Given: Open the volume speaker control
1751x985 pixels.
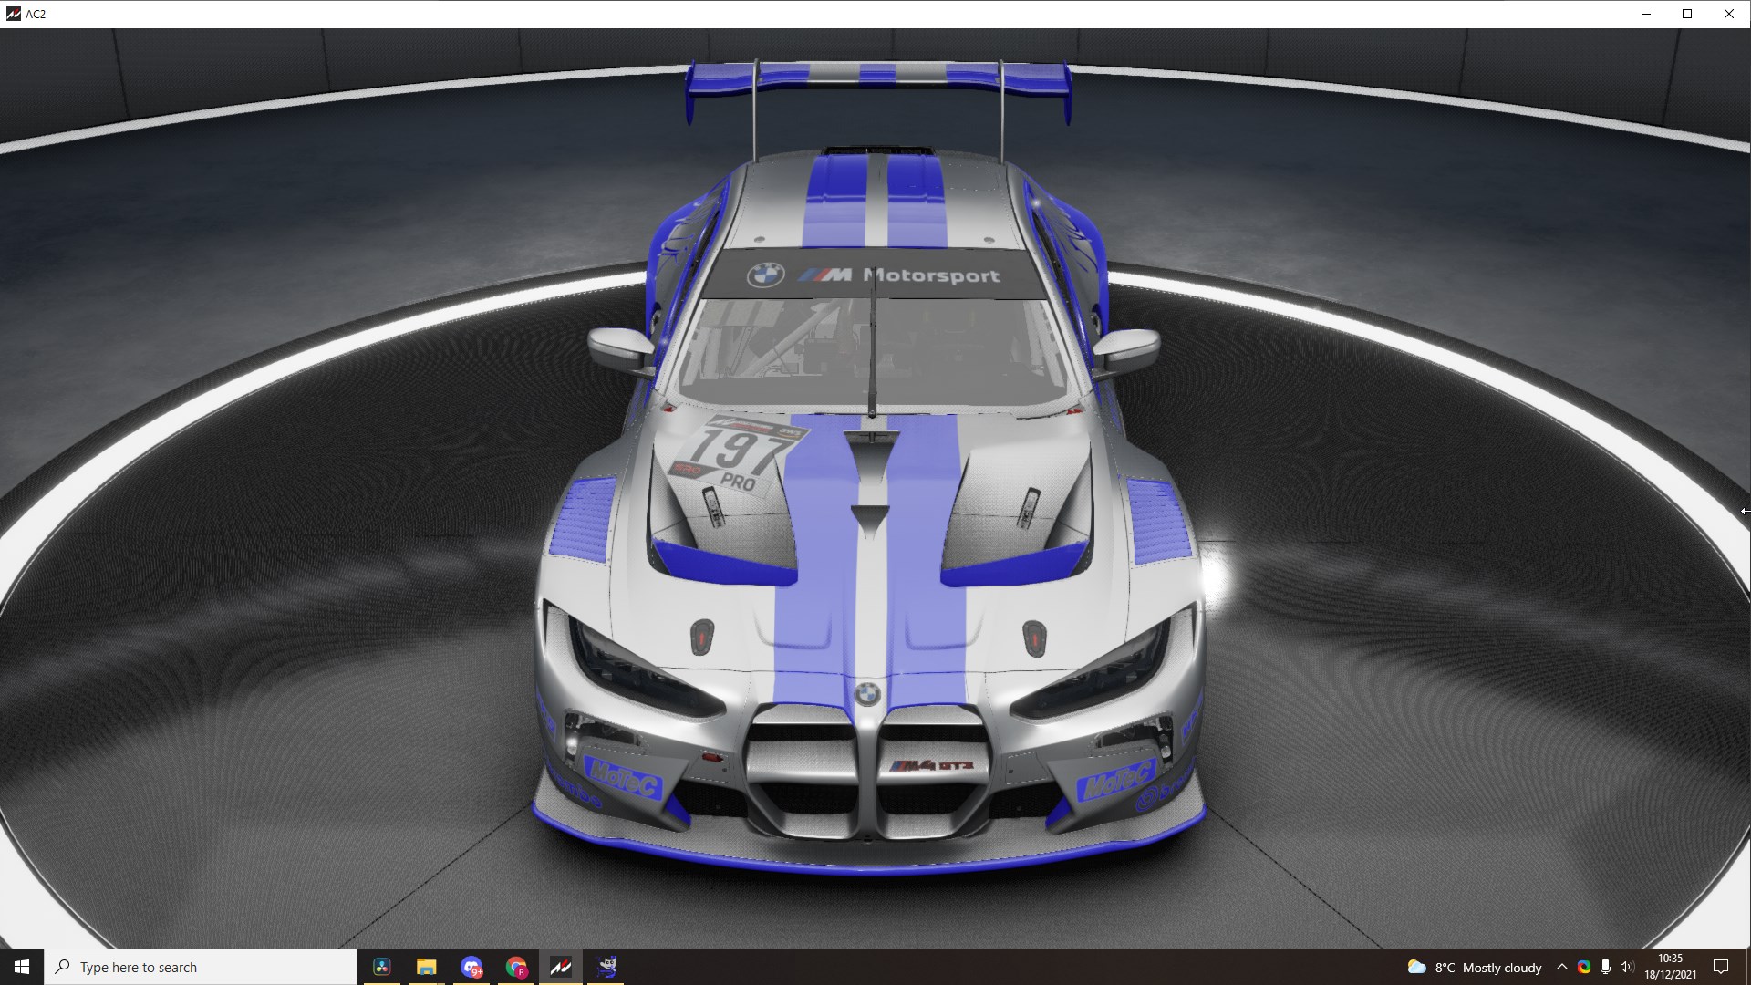Looking at the screenshot, I should (1627, 967).
